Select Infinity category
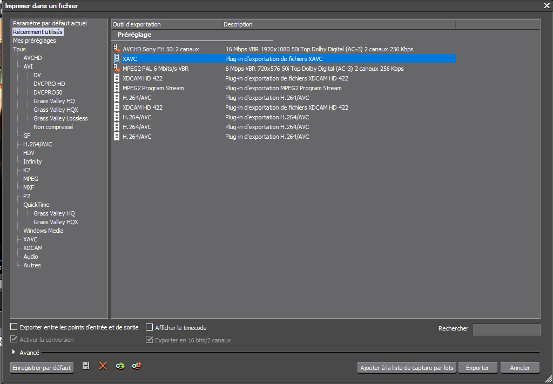Viewport: 553px width, 384px height. click(x=32, y=161)
